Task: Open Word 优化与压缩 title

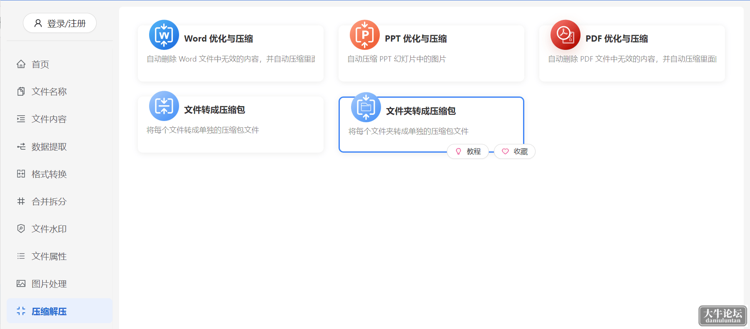Action: [219, 39]
